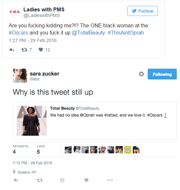View the Snapchat ghost avatar among likers
The width and height of the screenshot is (180, 190).
click(x=128, y=150)
